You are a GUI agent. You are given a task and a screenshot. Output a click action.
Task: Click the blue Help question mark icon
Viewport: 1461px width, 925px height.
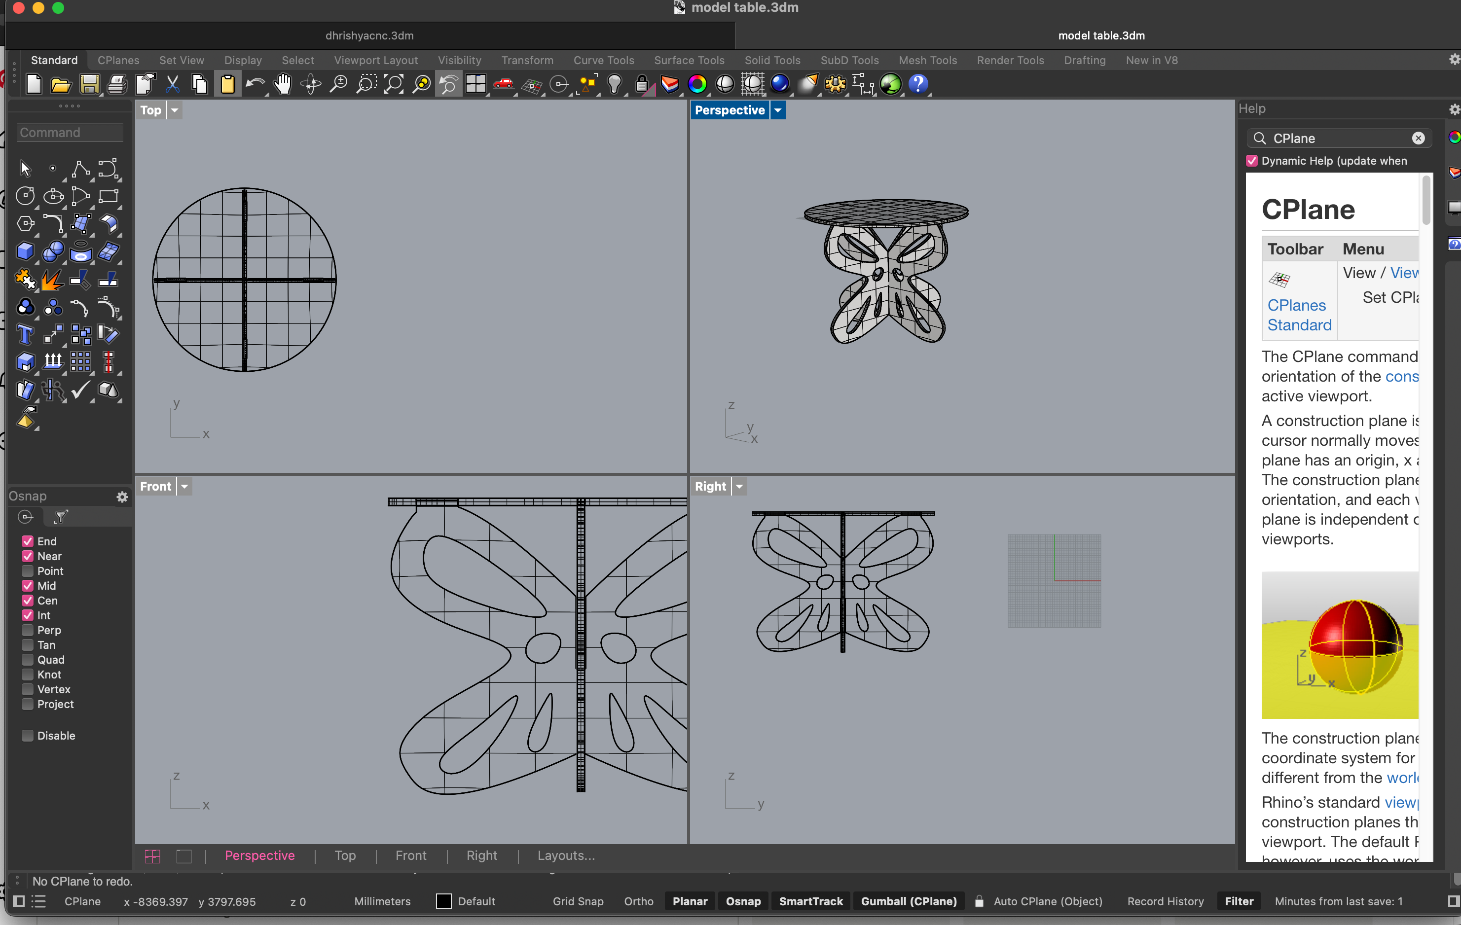[x=918, y=84]
